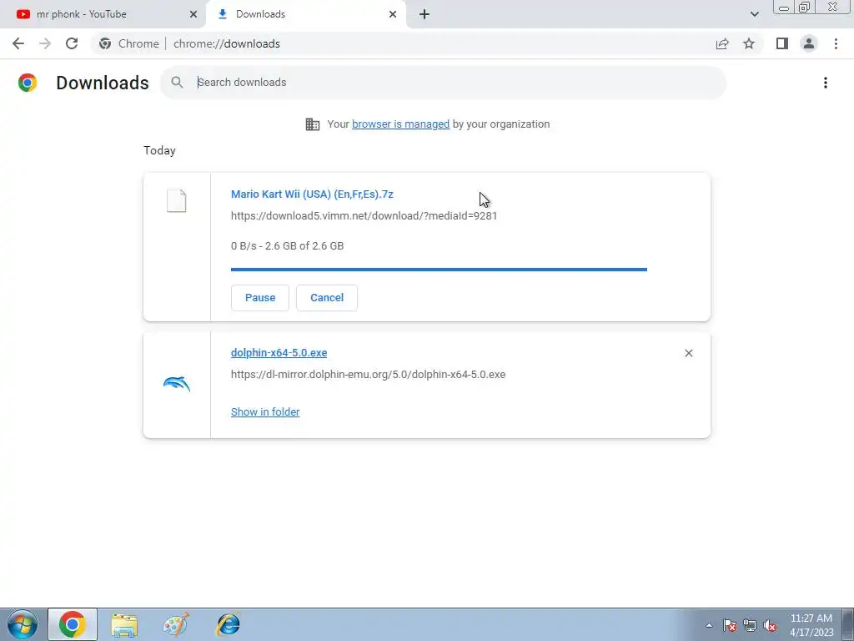This screenshot has height=641, width=854.
Task: Open the browser is managed link
Action: [401, 124]
